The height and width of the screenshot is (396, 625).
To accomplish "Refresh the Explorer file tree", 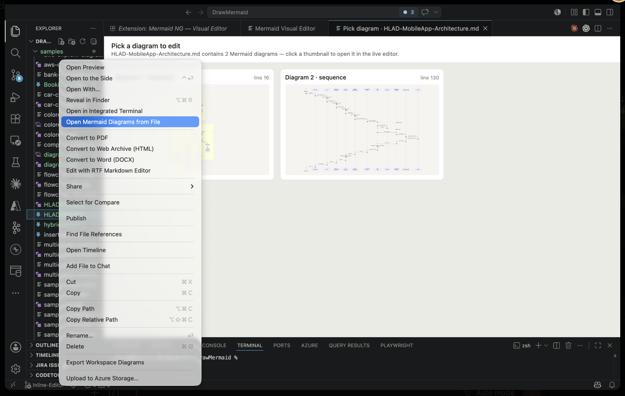I will point(83,42).
